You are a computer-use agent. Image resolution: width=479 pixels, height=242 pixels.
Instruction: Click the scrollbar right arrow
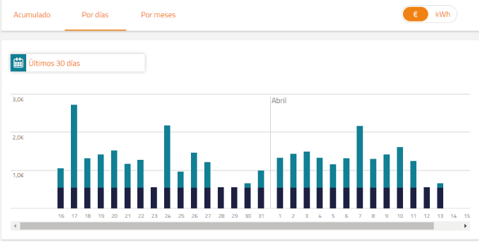pyautogui.click(x=466, y=226)
